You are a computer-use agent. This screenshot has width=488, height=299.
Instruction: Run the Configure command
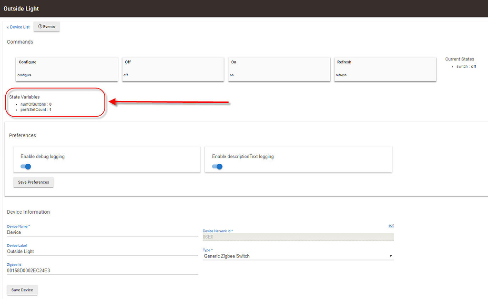pos(67,69)
